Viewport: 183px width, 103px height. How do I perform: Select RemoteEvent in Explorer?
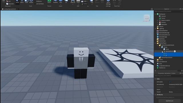coord(169,51)
